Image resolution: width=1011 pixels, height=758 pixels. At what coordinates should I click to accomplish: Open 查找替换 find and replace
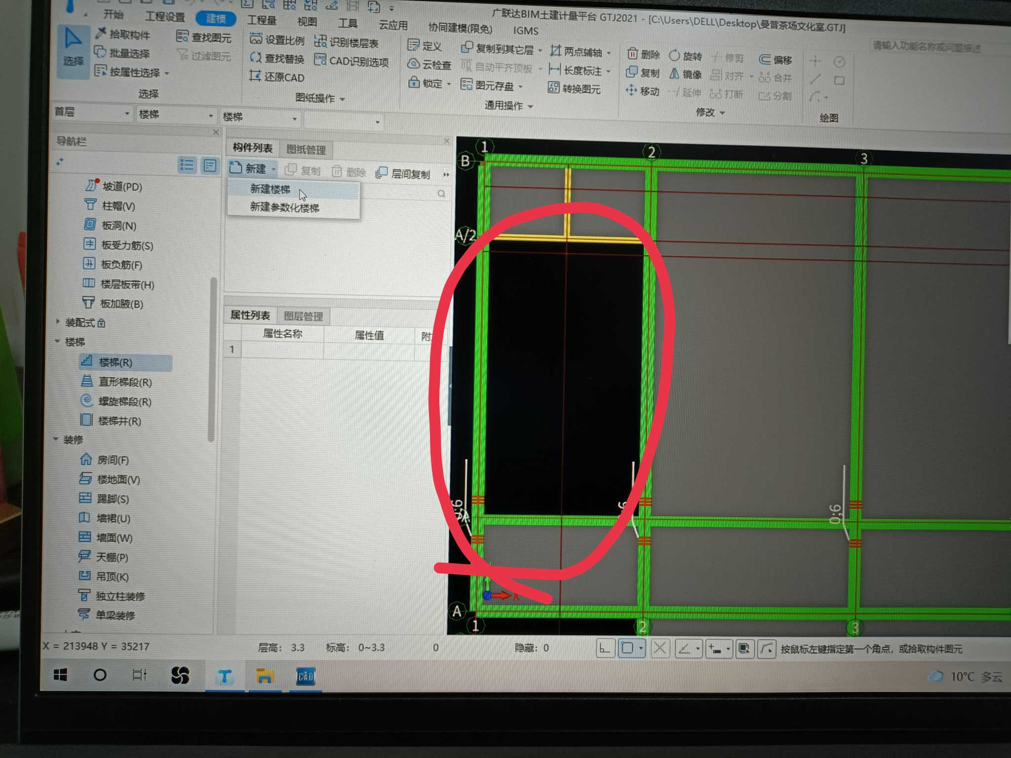coord(277,58)
